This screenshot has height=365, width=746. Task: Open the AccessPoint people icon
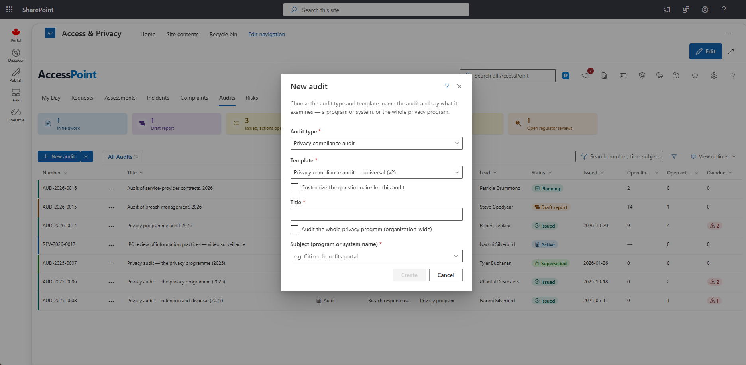(676, 76)
